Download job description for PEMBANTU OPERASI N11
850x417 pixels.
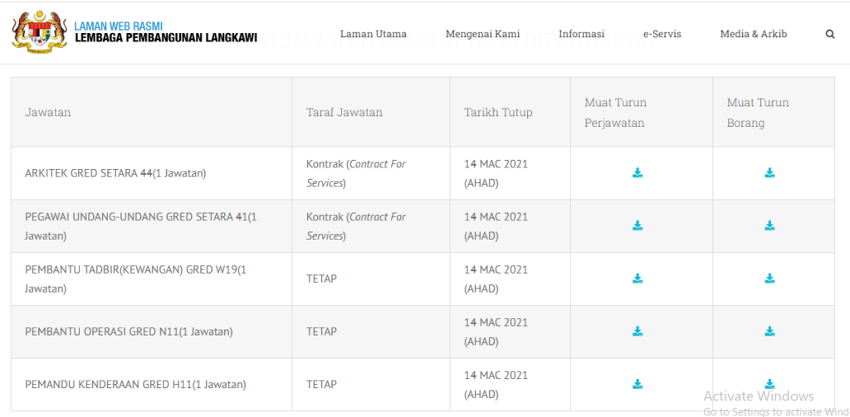point(637,332)
